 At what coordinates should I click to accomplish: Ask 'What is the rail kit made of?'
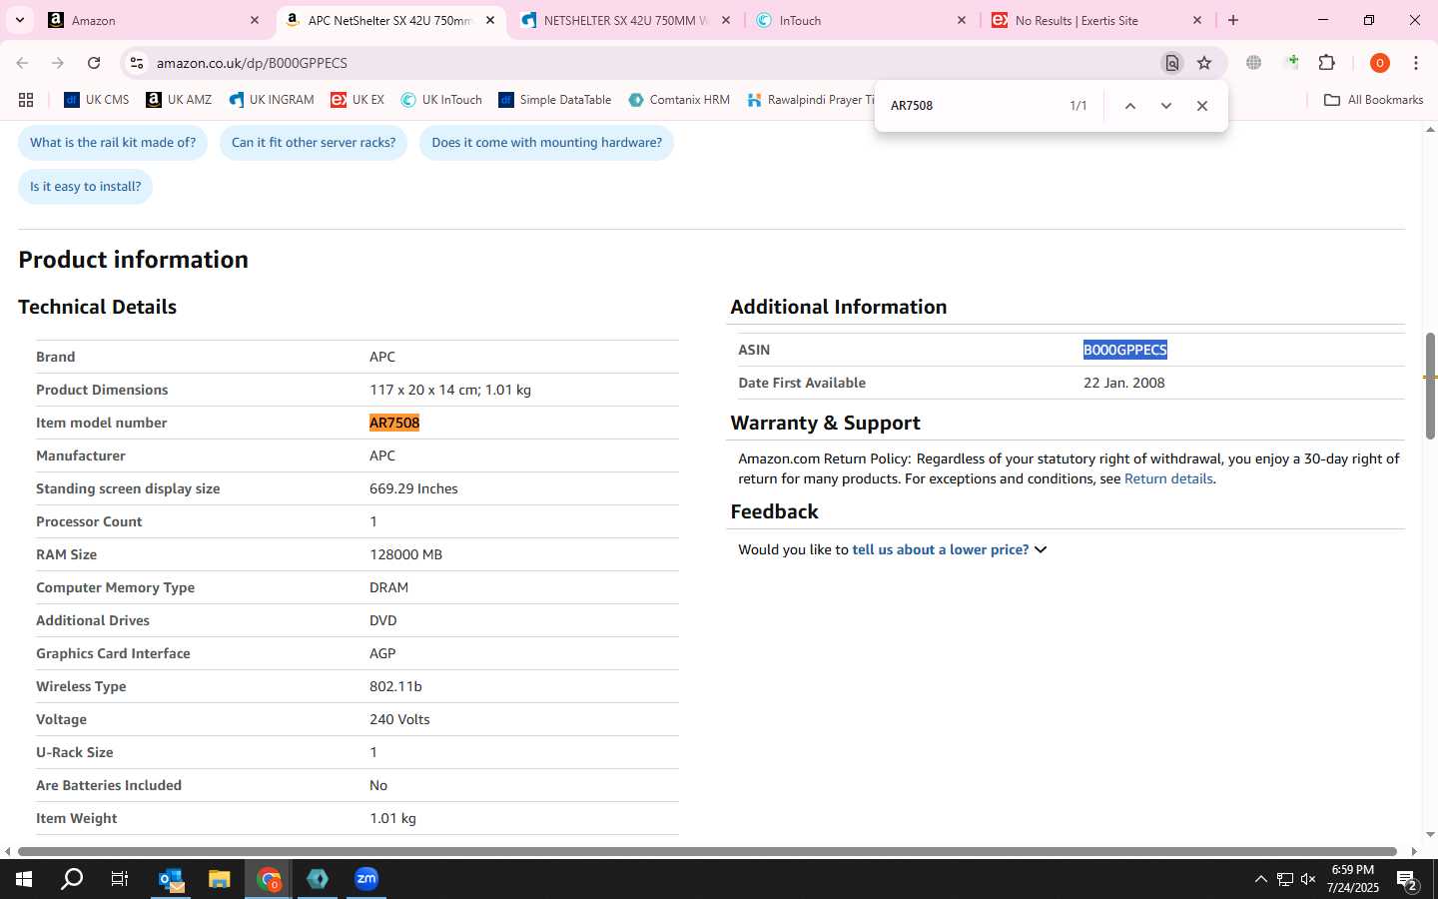point(113,143)
